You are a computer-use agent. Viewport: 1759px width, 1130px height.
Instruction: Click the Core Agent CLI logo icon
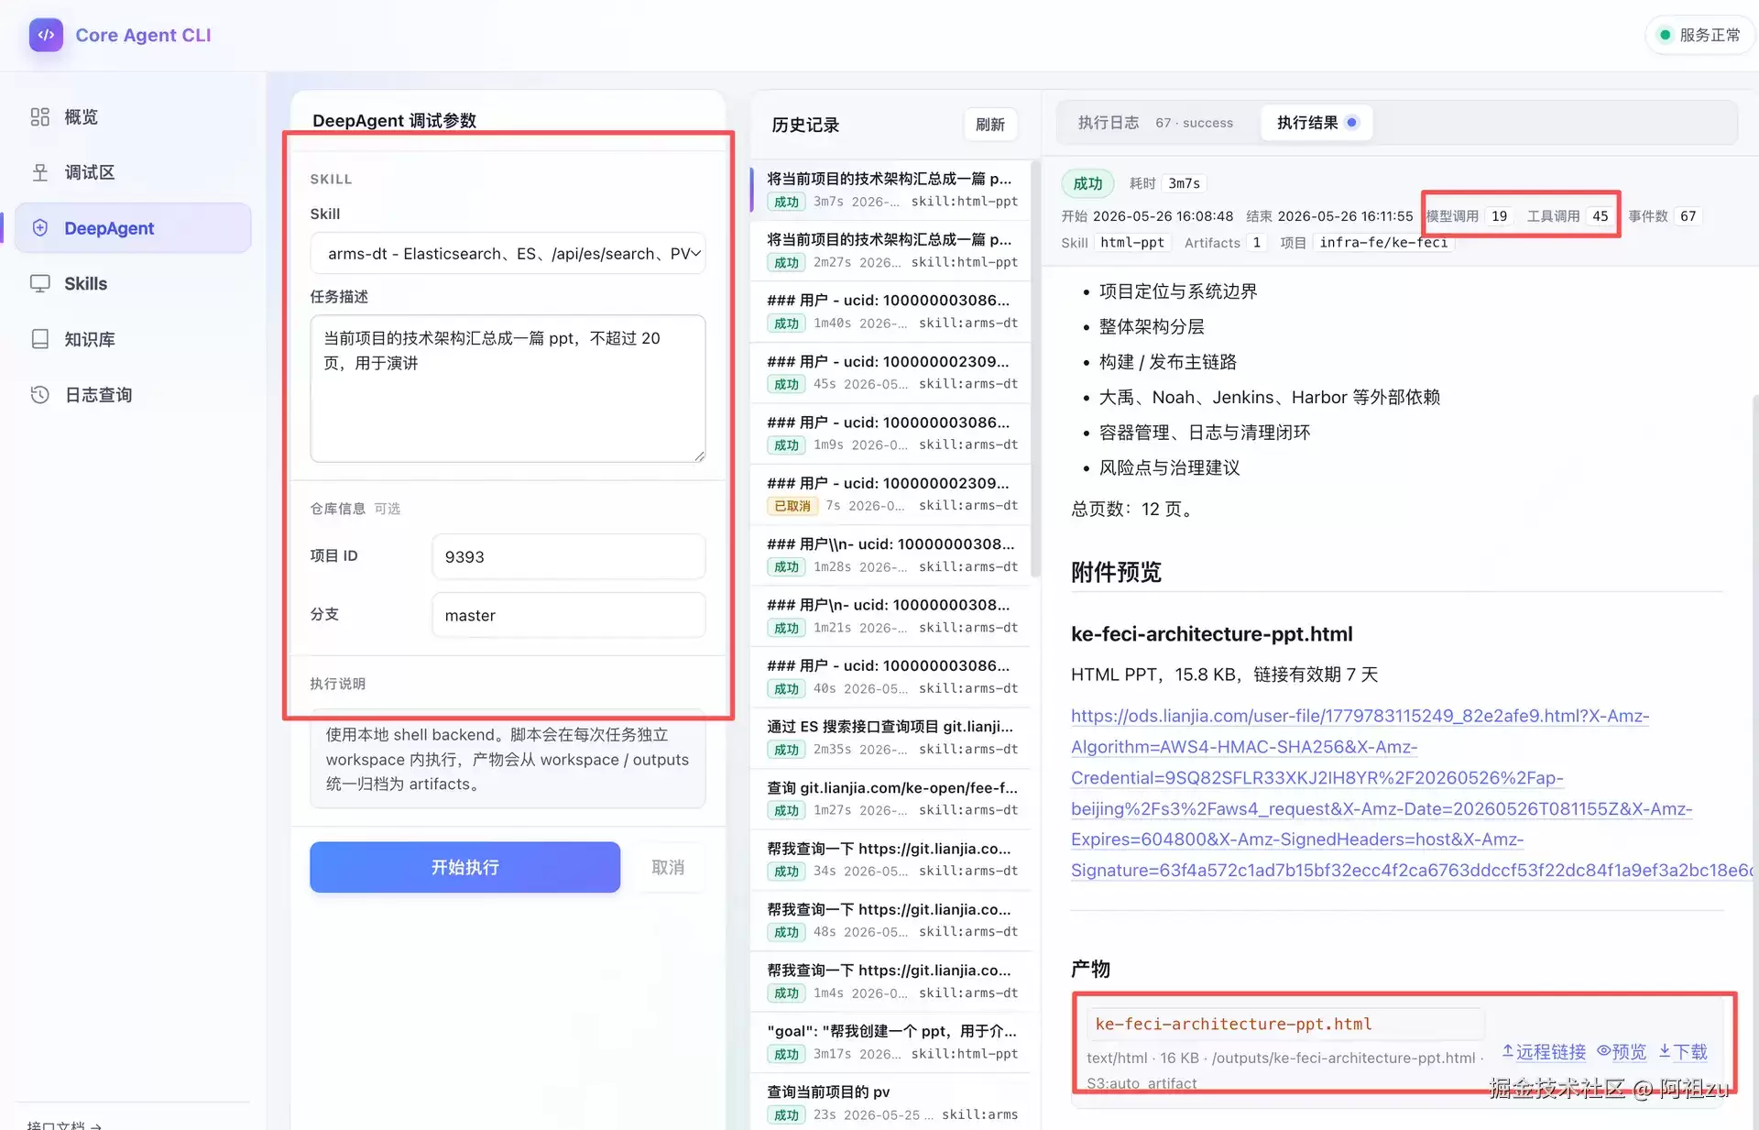pos(46,35)
